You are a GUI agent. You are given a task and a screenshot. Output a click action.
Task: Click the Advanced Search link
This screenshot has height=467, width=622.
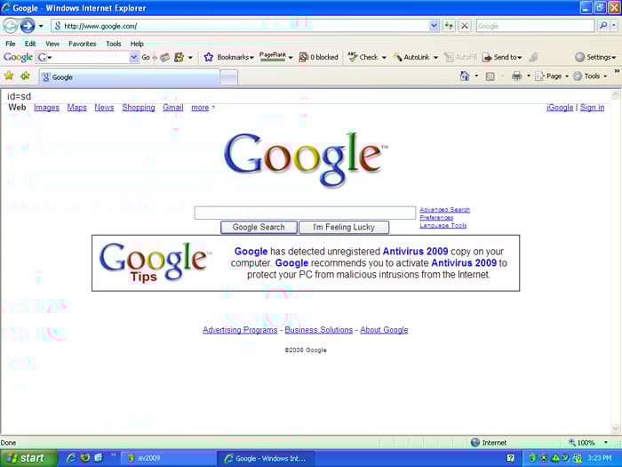pos(444,210)
